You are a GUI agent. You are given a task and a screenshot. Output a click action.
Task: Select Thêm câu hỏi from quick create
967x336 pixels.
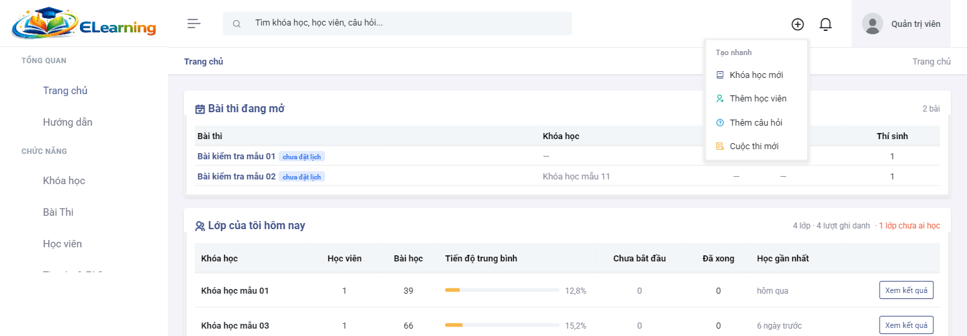(x=756, y=122)
